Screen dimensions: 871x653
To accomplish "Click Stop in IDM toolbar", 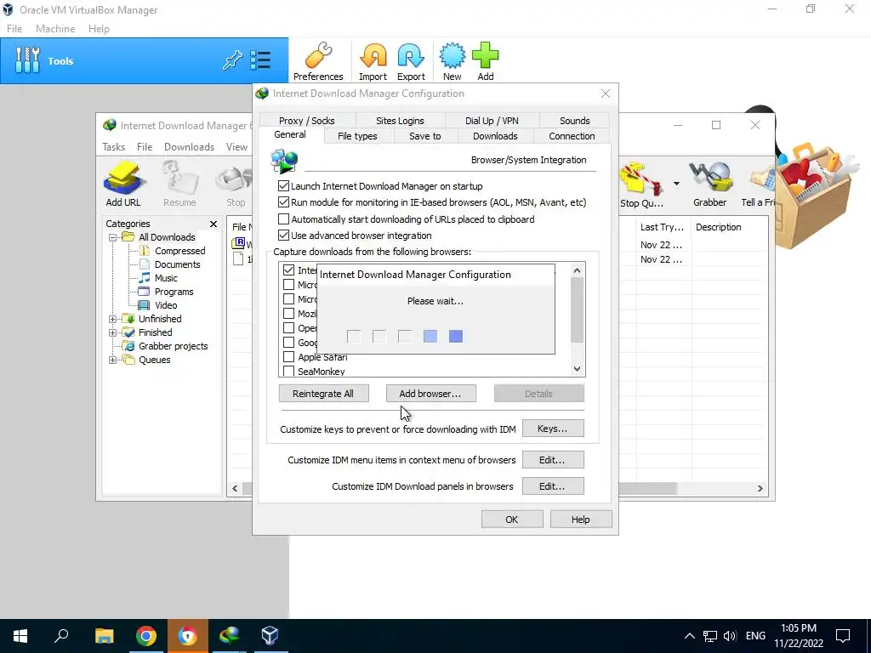I will [x=236, y=184].
